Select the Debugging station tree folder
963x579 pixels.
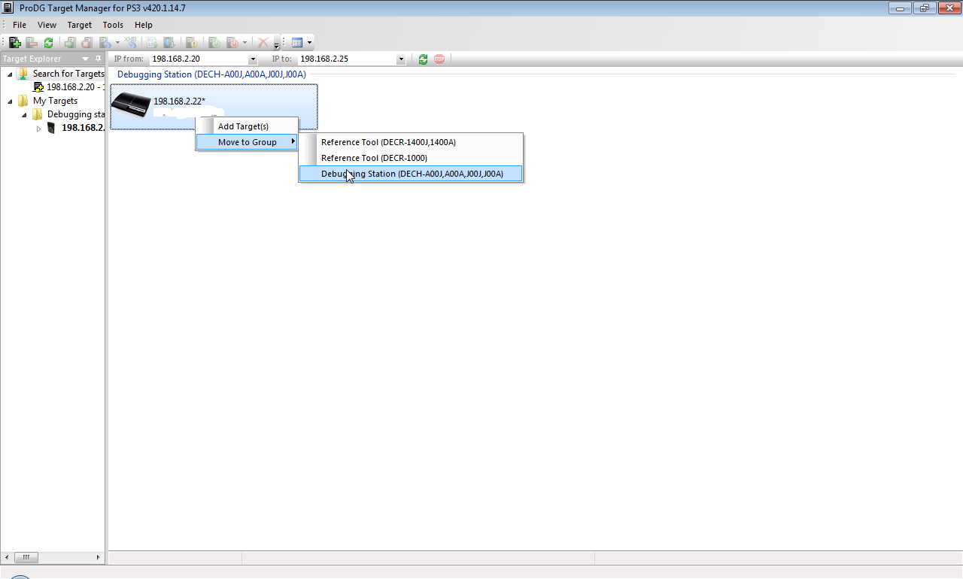(x=75, y=114)
